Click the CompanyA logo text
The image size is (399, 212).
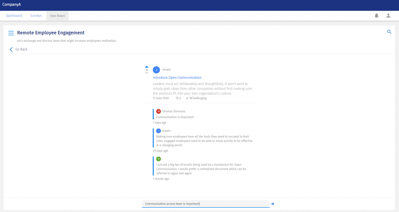(x=12, y=5)
